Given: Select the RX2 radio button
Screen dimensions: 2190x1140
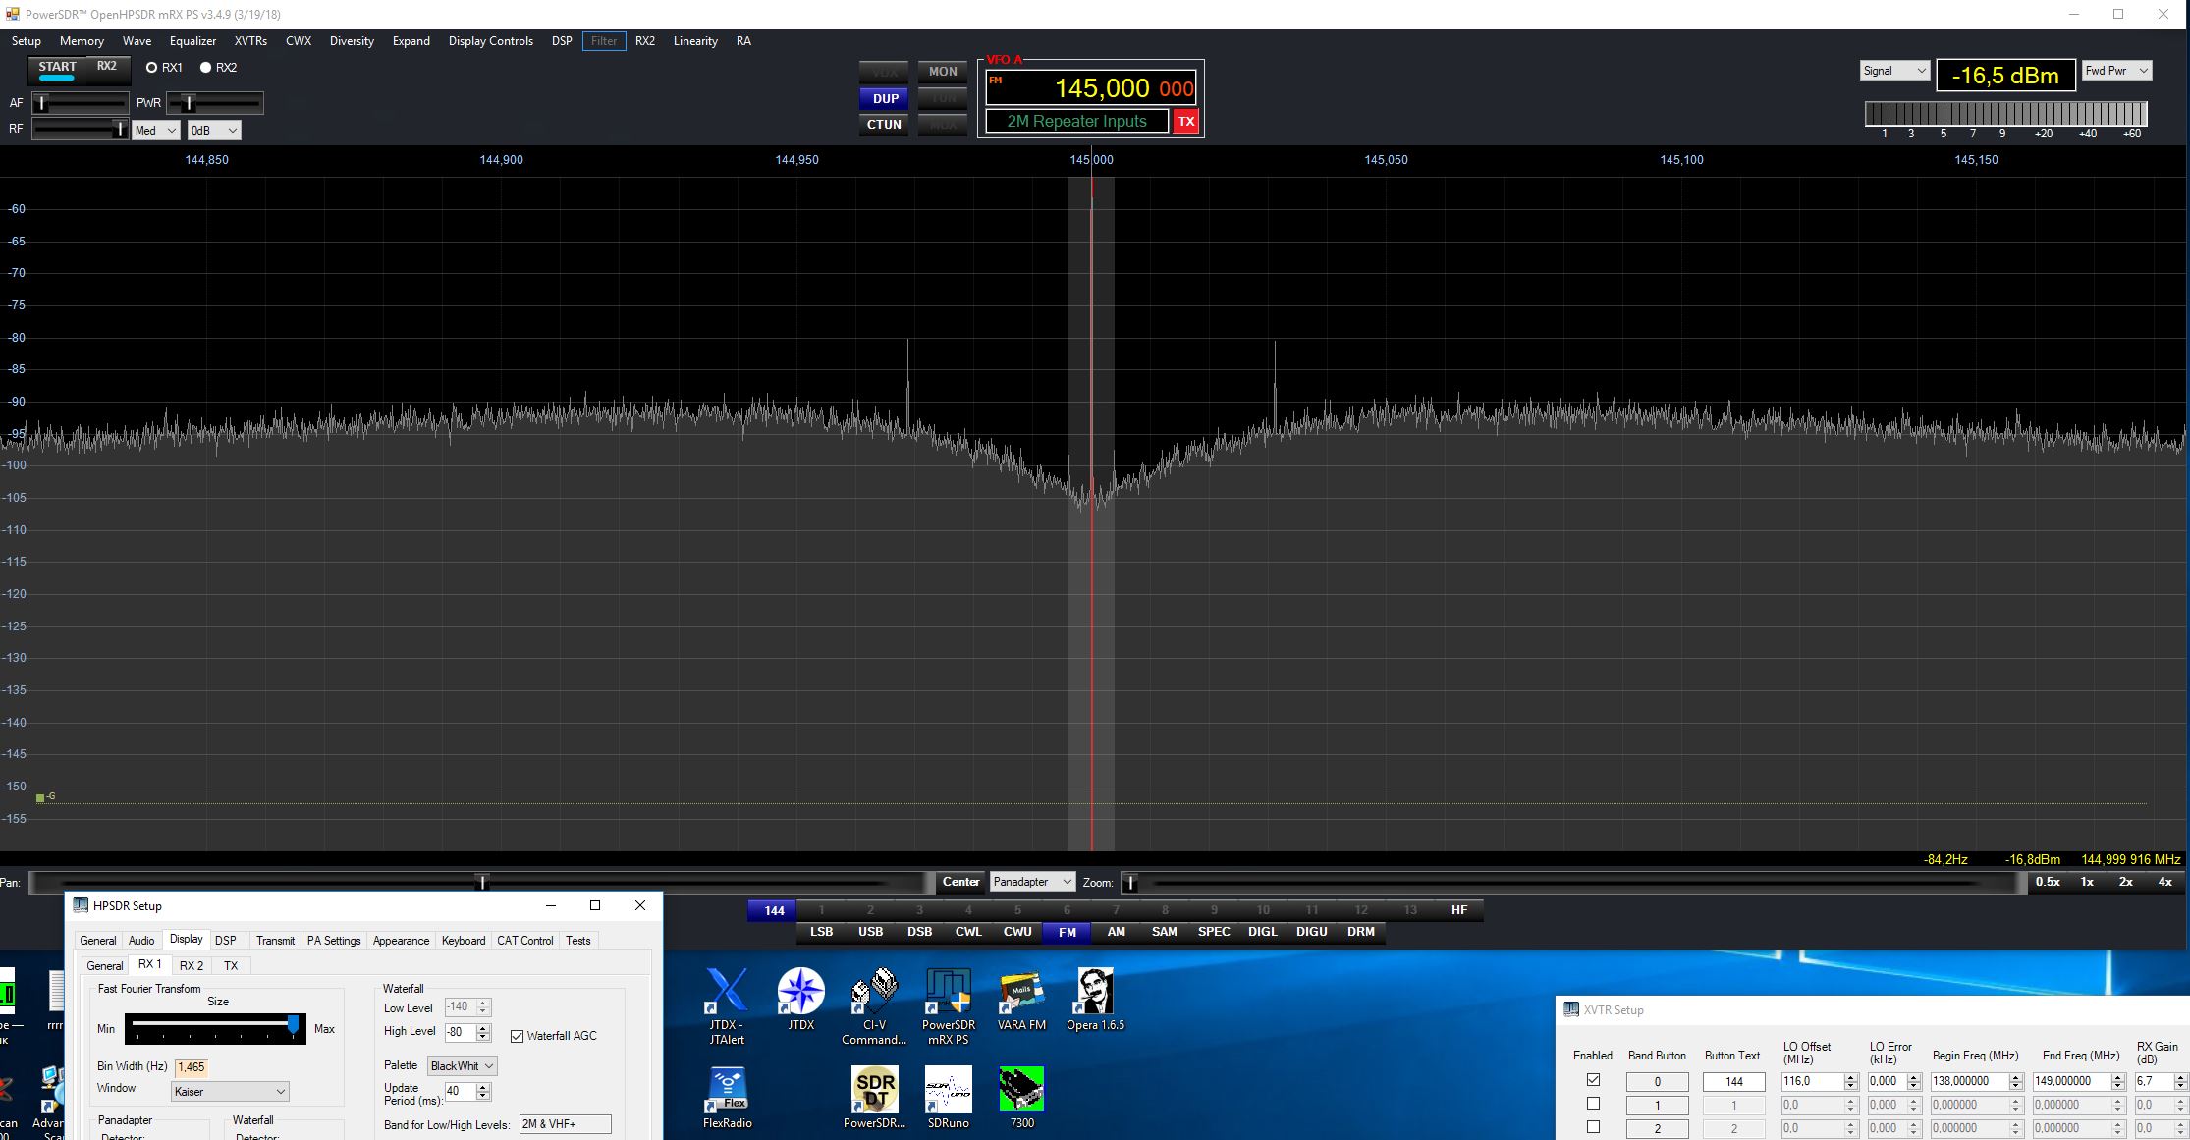Looking at the screenshot, I should [206, 68].
